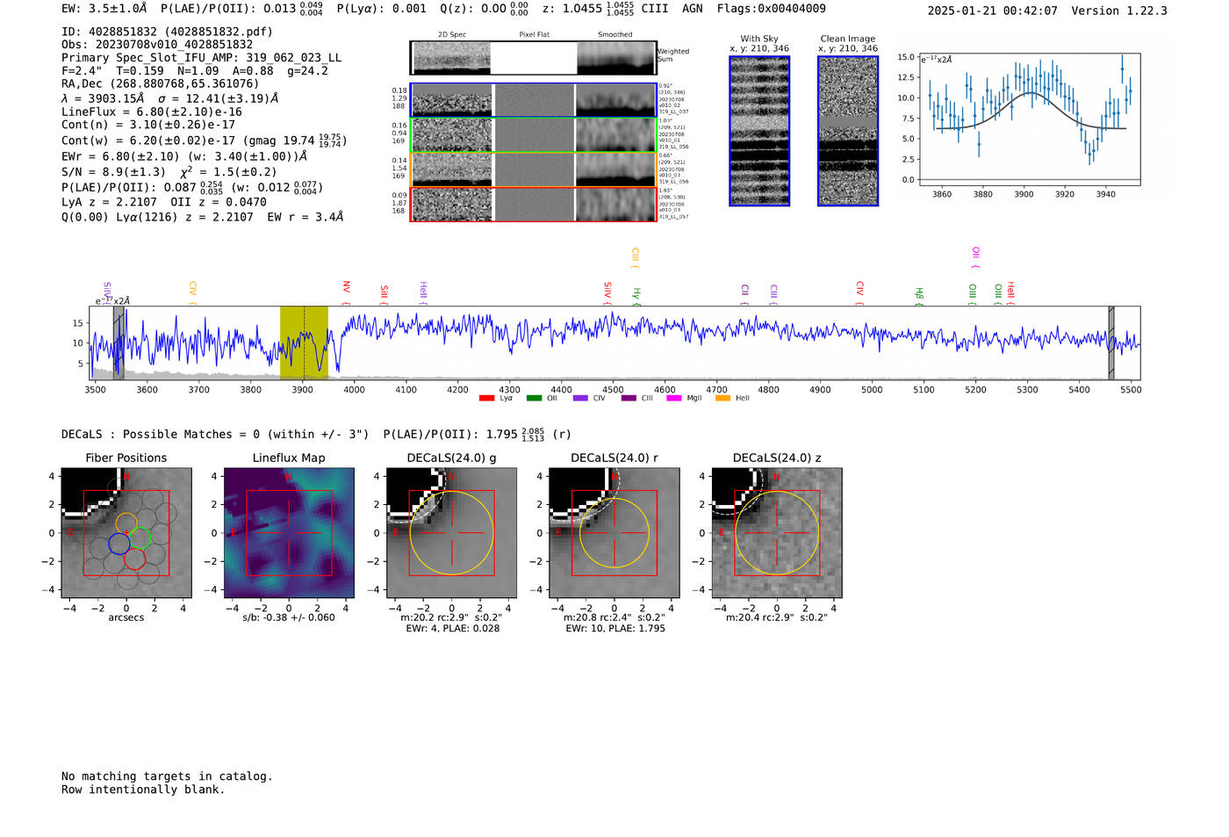Viewport: 1229px width, 837px height.
Task: Click the header EW: 3.5±1.0Å value
Action: click(104, 9)
